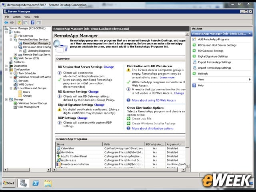Select Licensing Diagnosis tree item
This screenshot has height=192, width=256.
pyautogui.click(x=39, y=51)
